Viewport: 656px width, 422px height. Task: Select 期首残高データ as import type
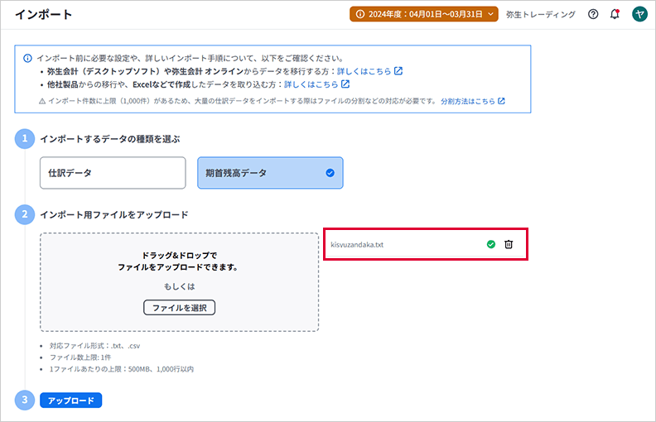tap(269, 173)
